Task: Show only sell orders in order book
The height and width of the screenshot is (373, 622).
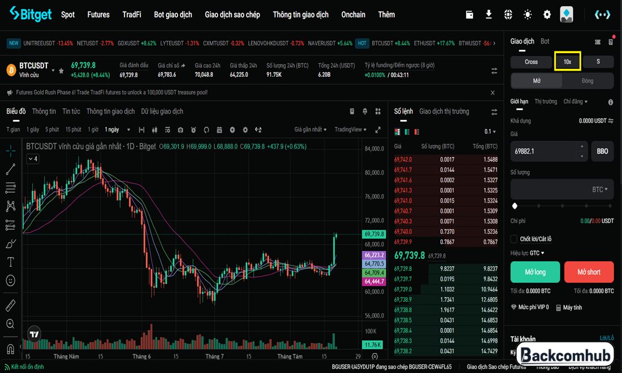Action: [x=417, y=132]
